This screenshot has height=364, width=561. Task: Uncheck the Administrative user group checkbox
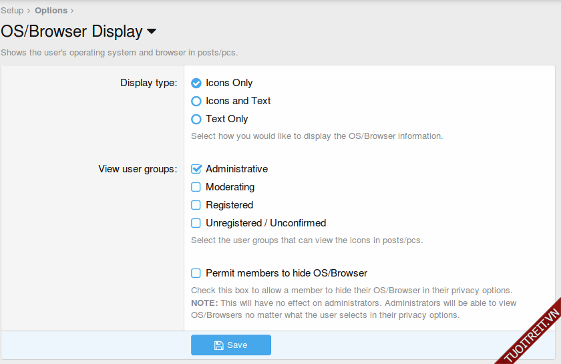coord(196,170)
